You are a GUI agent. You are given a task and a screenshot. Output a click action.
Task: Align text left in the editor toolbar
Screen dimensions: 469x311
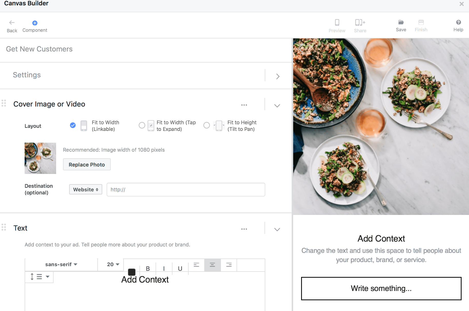[196, 265]
